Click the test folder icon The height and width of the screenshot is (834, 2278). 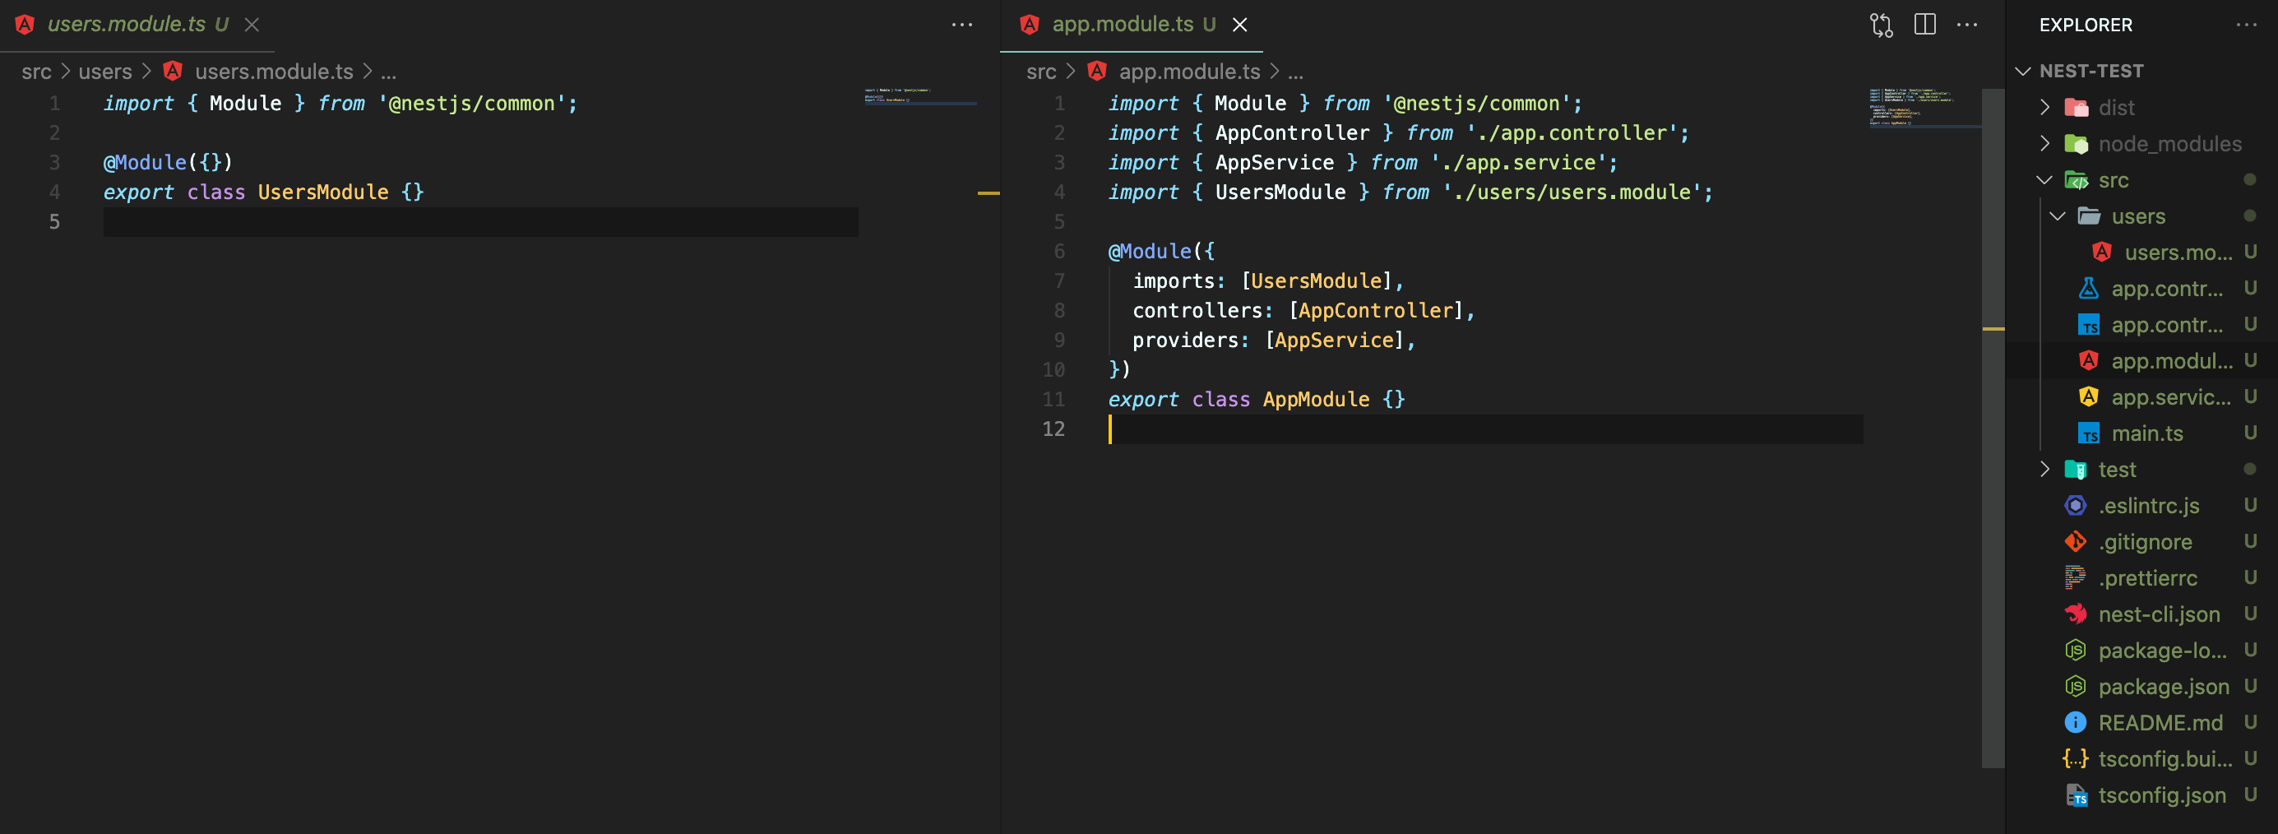point(2076,470)
